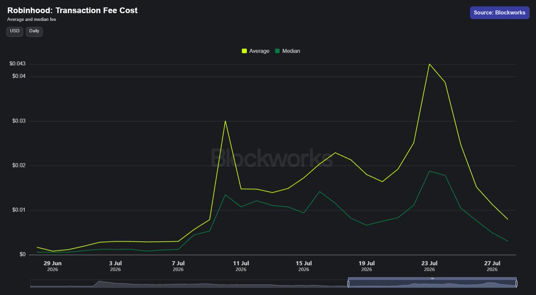Click the 11 Jul 2026 axis label
Screen dimensions: 536x295
click(241, 266)
